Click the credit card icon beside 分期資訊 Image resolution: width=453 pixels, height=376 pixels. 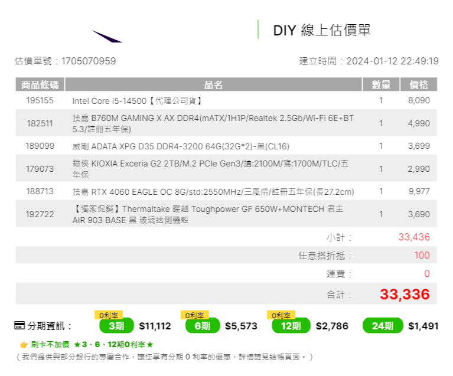[x=19, y=325]
